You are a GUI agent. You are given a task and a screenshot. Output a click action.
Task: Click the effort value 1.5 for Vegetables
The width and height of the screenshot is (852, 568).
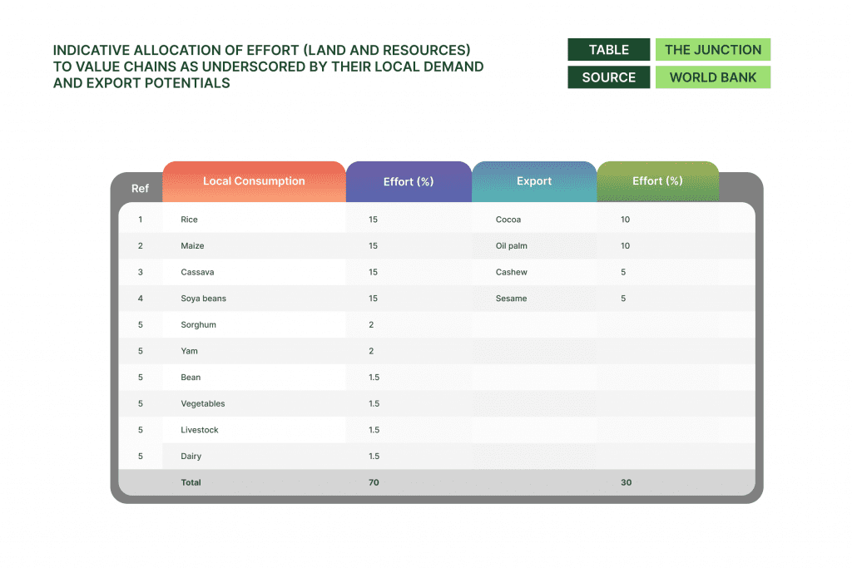pyautogui.click(x=374, y=403)
